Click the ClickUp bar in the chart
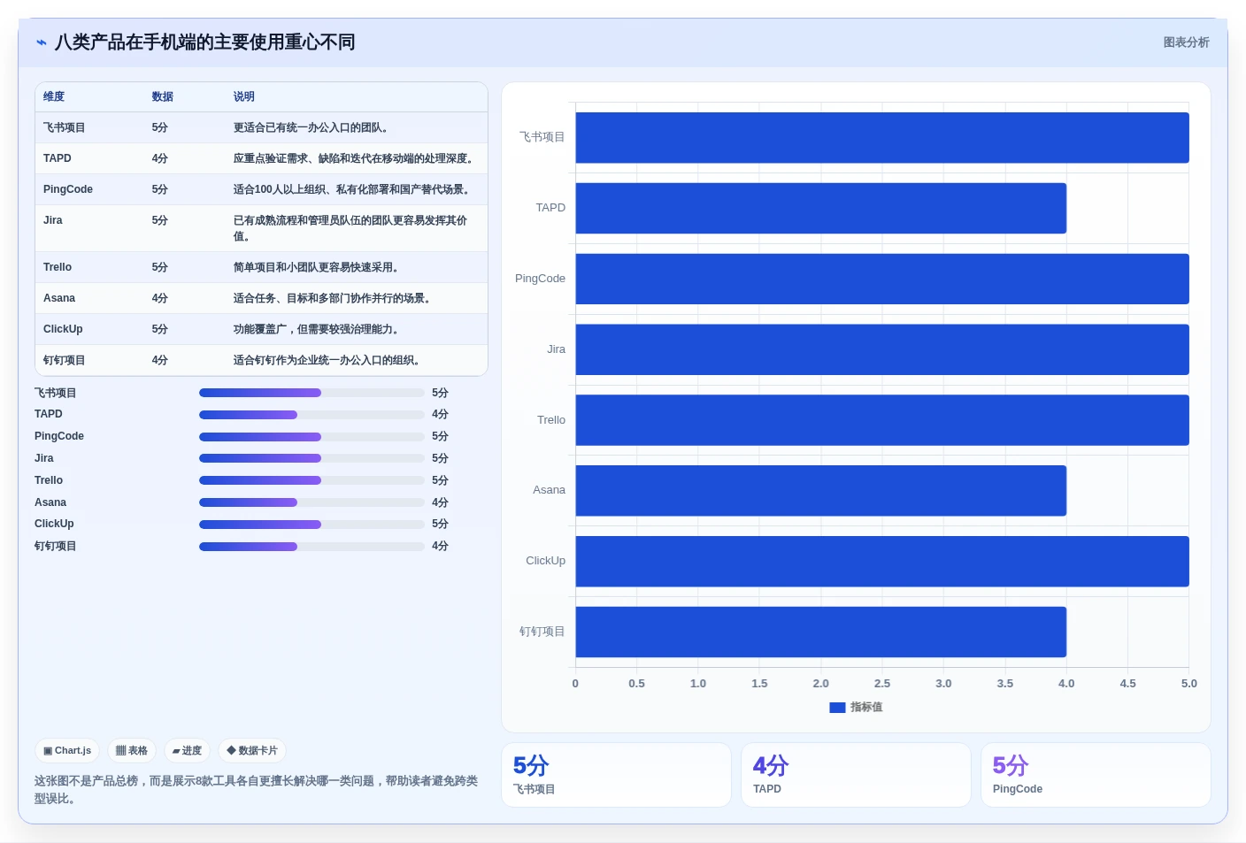Viewport: 1246px width, 843px height. (x=882, y=561)
